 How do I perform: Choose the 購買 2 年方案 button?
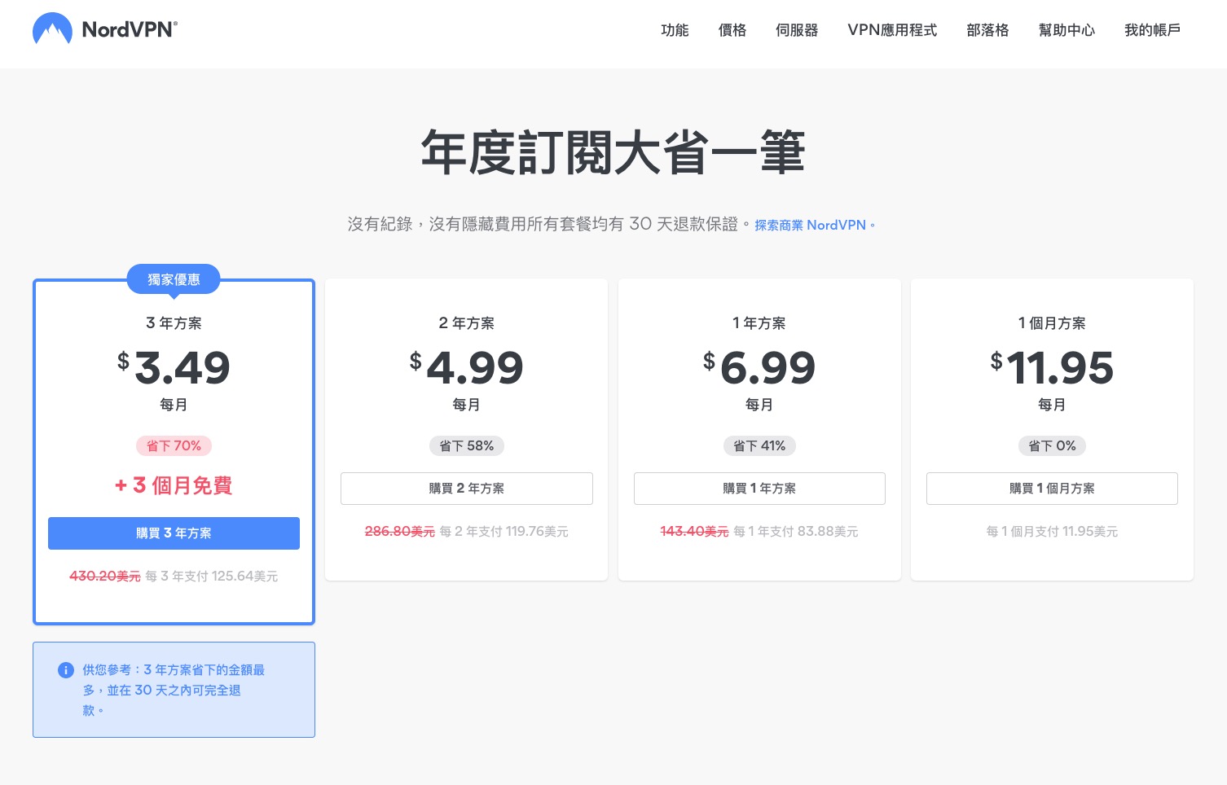click(x=467, y=489)
